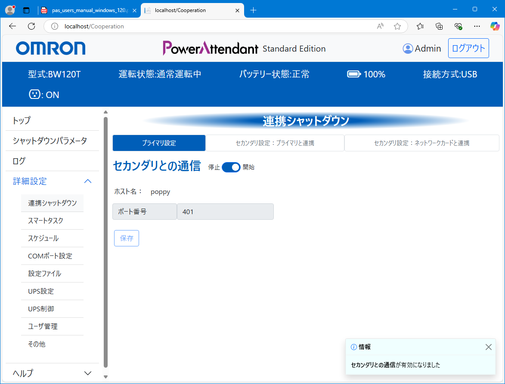Click the 接続方式:USB status text
Screen dimensions: 505x384
(450, 74)
